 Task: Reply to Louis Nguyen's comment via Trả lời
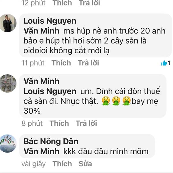click(89, 63)
